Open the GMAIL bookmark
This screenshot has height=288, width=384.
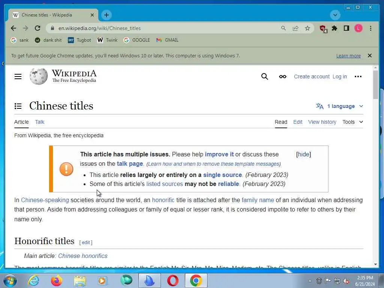click(167, 40)
